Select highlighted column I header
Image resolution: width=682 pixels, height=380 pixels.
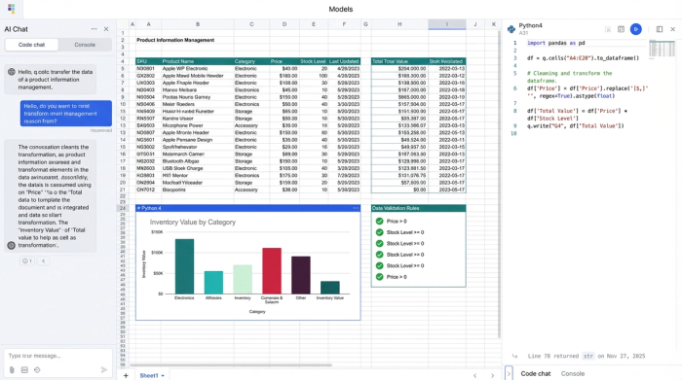pos(446,24)
